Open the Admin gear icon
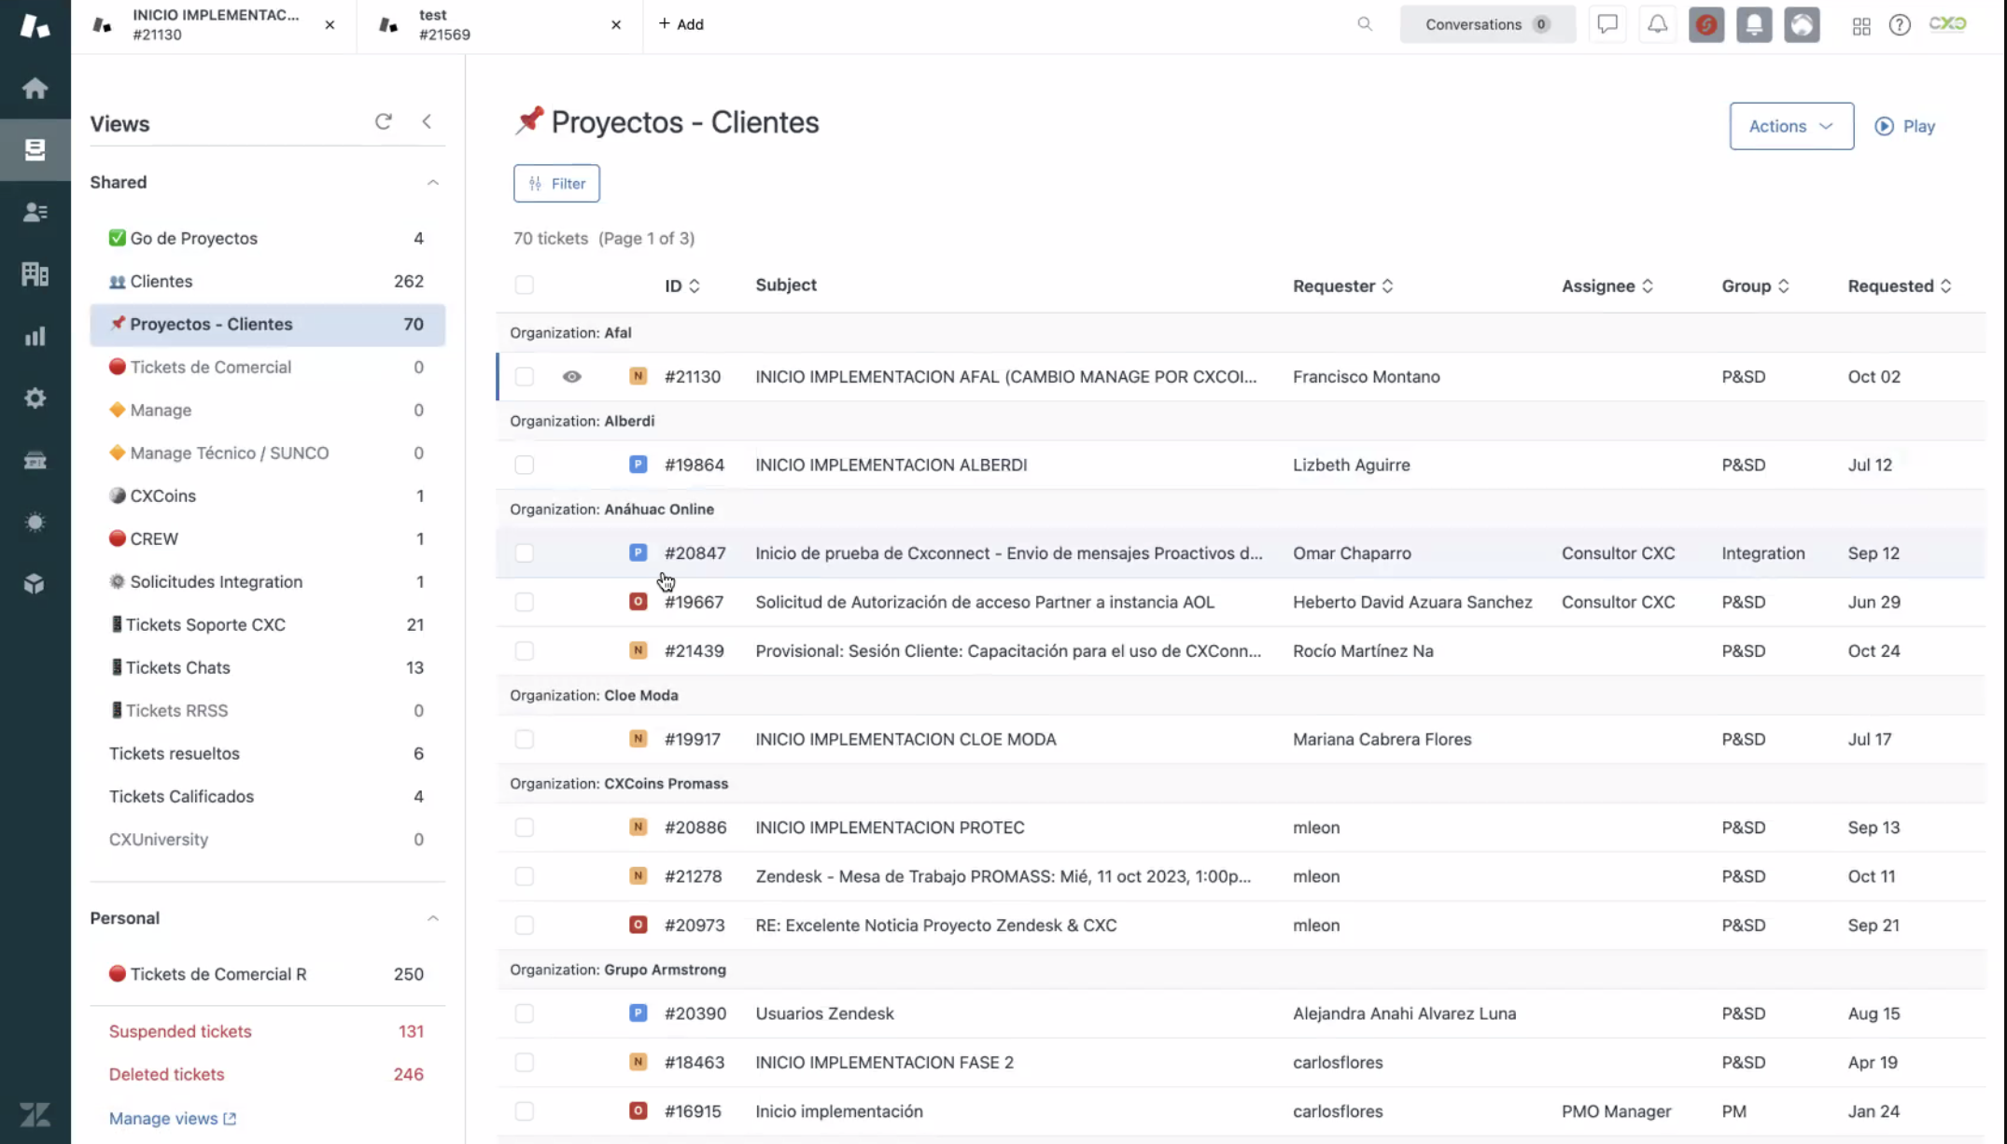The image size is (2007, 1144). pos(35,398)
